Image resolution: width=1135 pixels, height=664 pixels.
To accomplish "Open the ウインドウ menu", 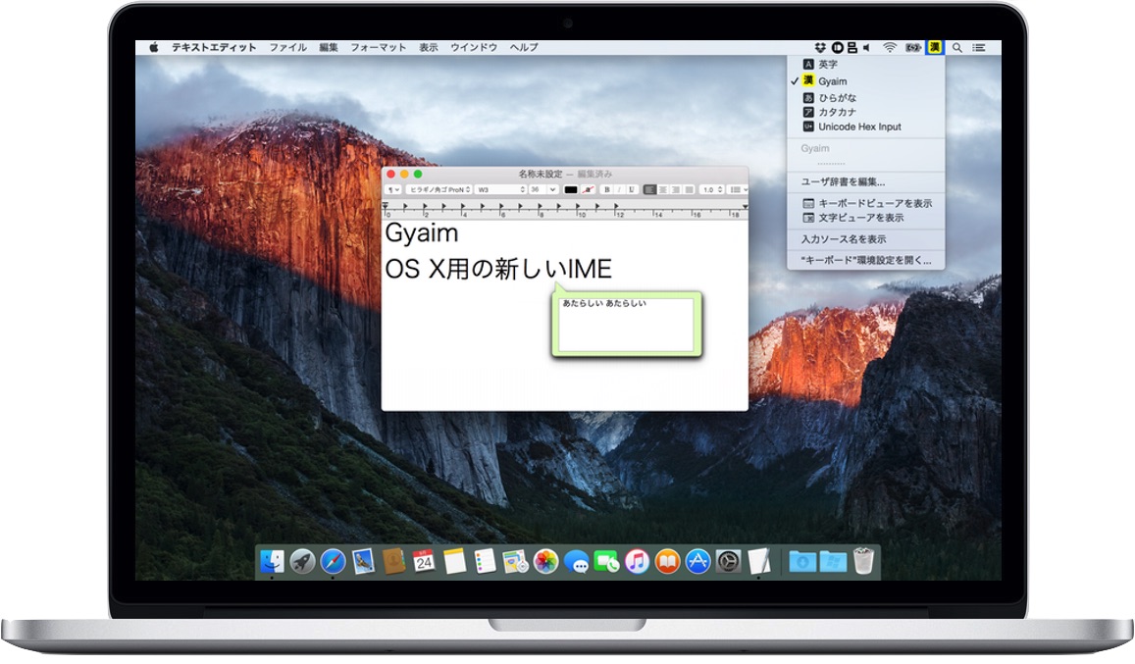I will coord(474,47).
